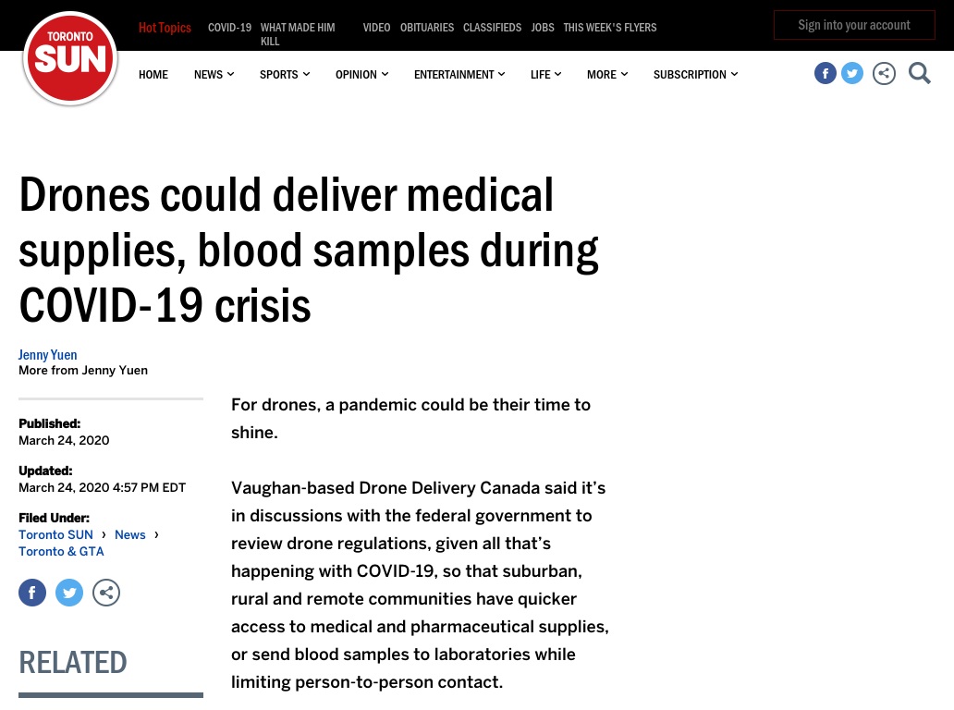954x710 pixels.
Task: Open the header Twitter icon
Action: 851,74
